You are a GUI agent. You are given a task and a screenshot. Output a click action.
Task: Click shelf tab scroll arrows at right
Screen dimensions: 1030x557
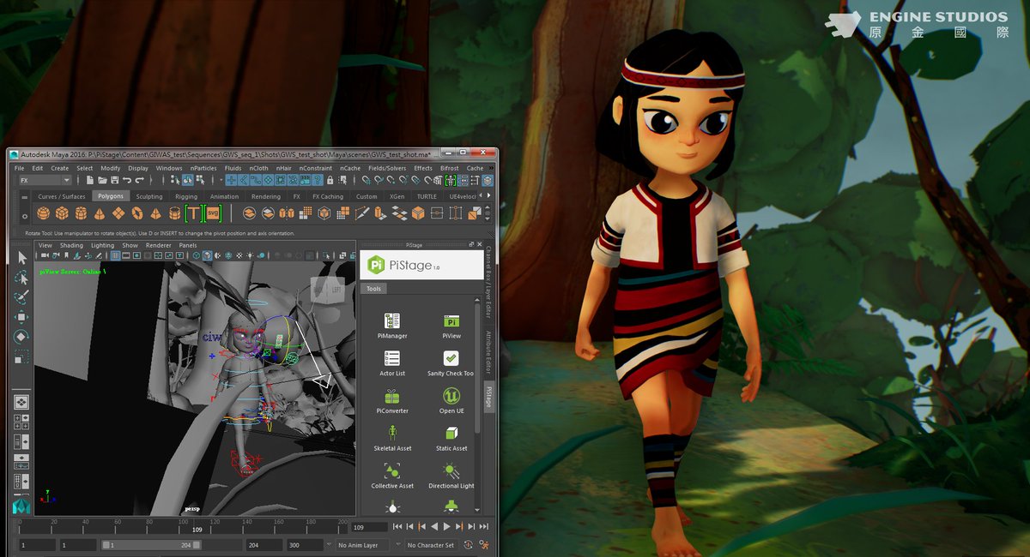click(485, 196)
